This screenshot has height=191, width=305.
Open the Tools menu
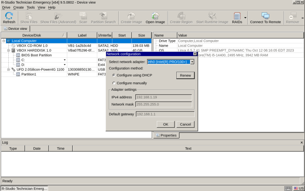(31, 7)
